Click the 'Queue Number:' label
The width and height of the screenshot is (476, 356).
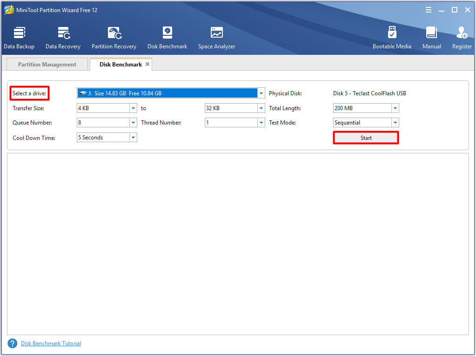(x=32, y=123)
